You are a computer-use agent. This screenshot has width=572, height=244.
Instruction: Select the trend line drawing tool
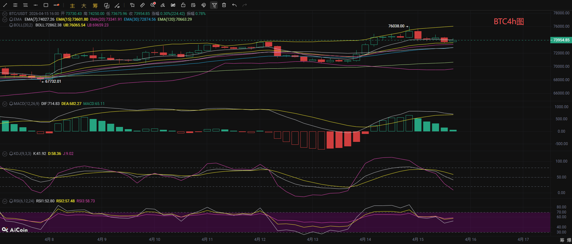pos(5,5)
